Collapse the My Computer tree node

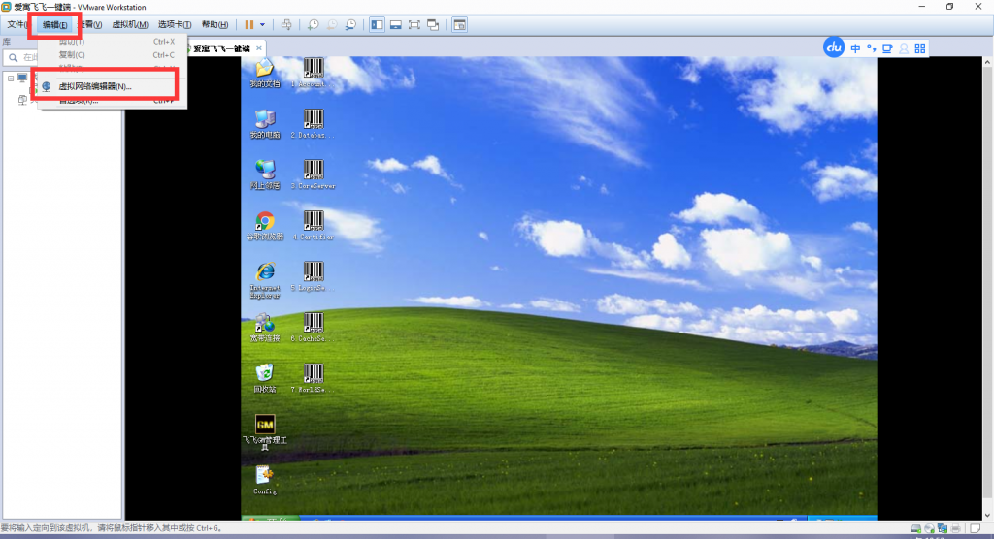point(11,79)
